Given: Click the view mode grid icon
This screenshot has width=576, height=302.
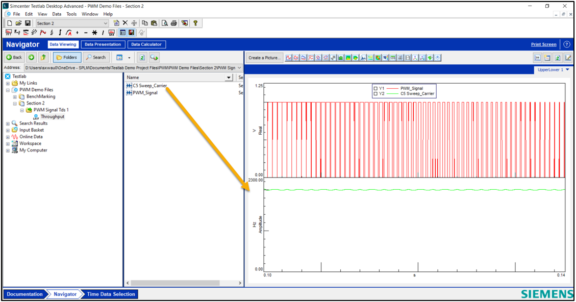Looking at the screenshot, I should coord(119,58).
